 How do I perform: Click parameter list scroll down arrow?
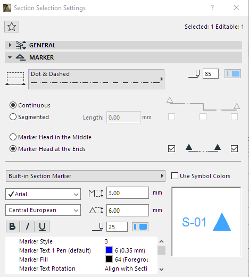point(161,270)
